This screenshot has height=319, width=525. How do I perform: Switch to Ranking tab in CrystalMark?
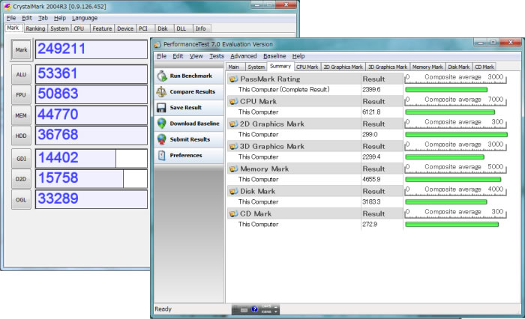[x=35, y=28]
